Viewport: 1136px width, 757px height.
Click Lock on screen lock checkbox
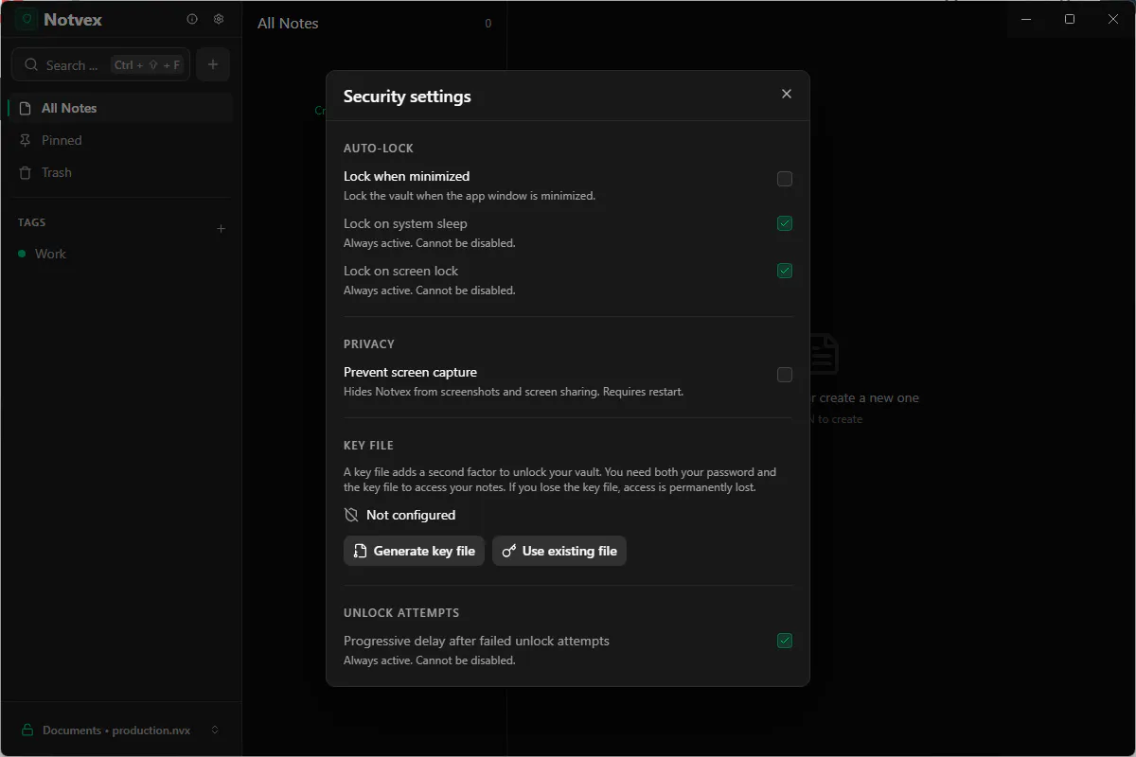tap(785, 271)
